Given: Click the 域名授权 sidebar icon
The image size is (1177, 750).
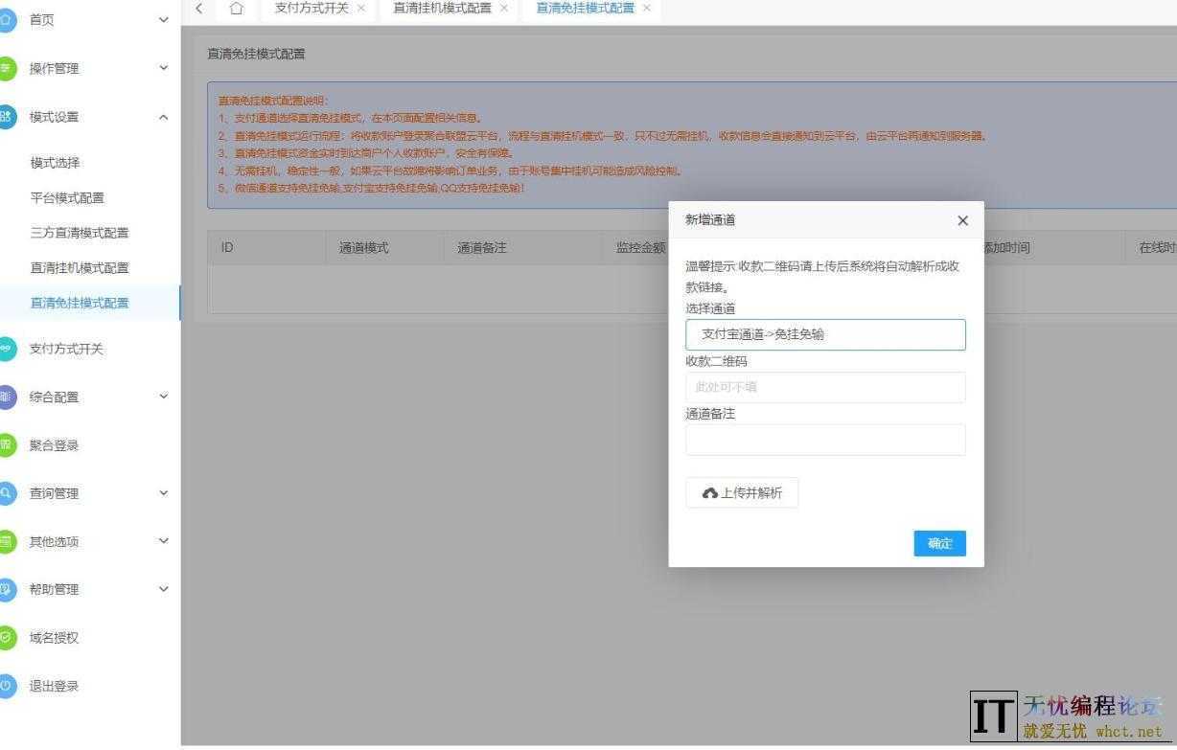Looking at the screenshot, I should tap(10, 637).
